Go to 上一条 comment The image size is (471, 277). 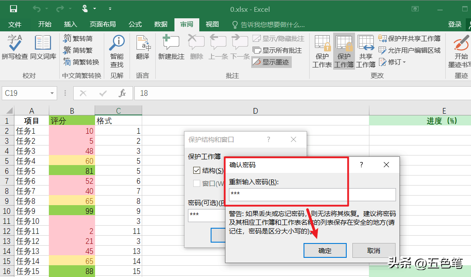pos(218,47)
